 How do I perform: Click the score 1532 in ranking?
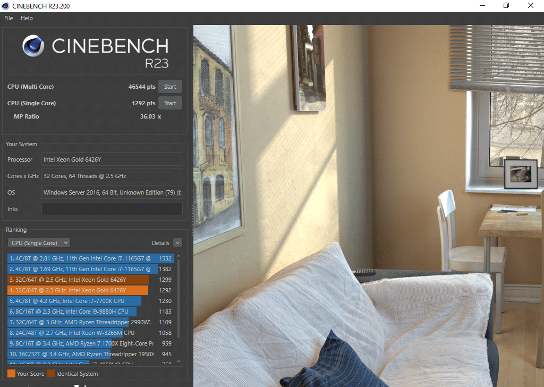(165, 258)
